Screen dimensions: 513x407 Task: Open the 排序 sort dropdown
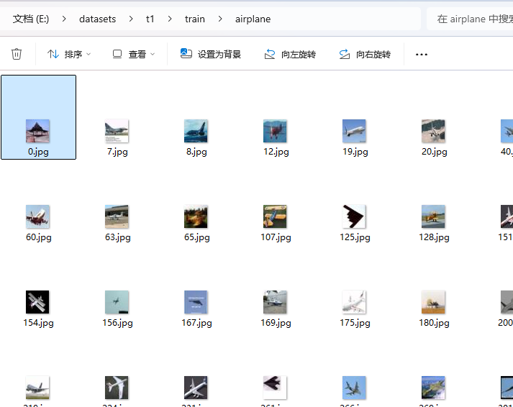point(68,54)
